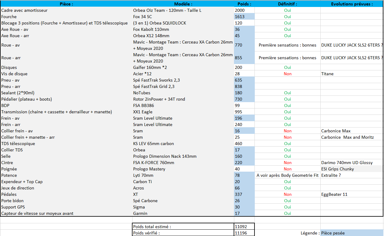The width and height of the screenshot is (384, 236).
Task: Select the "Sigma" model cell
Action: 183,207
